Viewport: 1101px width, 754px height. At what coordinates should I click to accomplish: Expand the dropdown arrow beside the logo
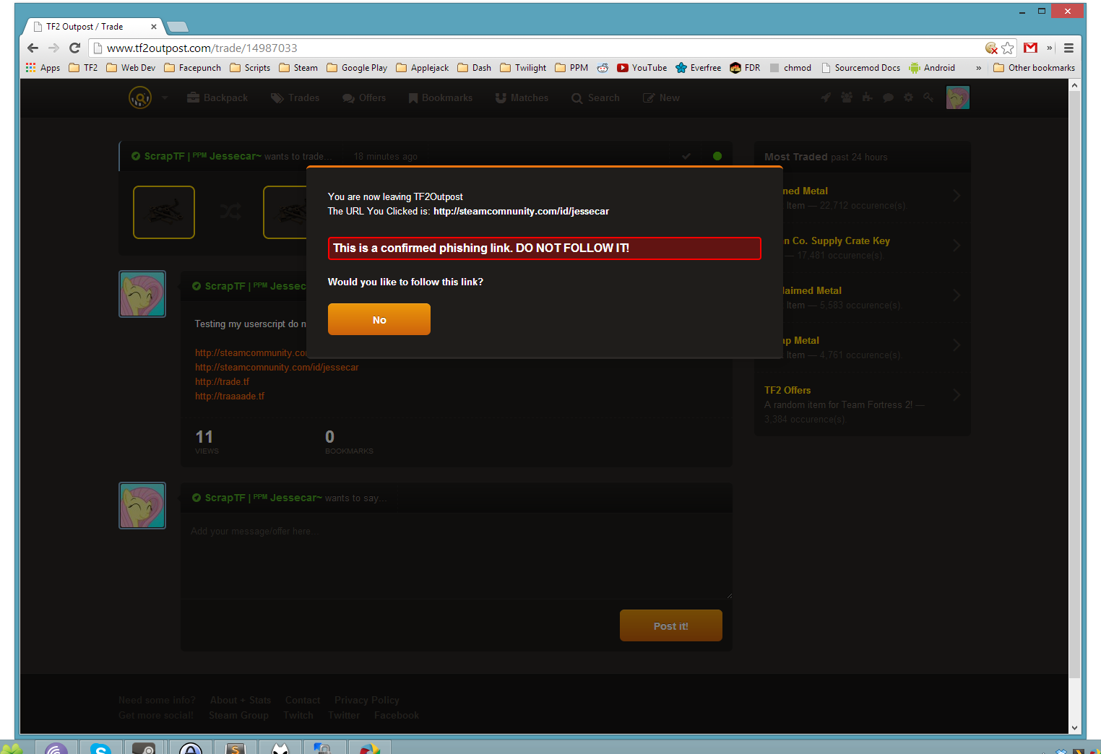(x=165, y=97)
